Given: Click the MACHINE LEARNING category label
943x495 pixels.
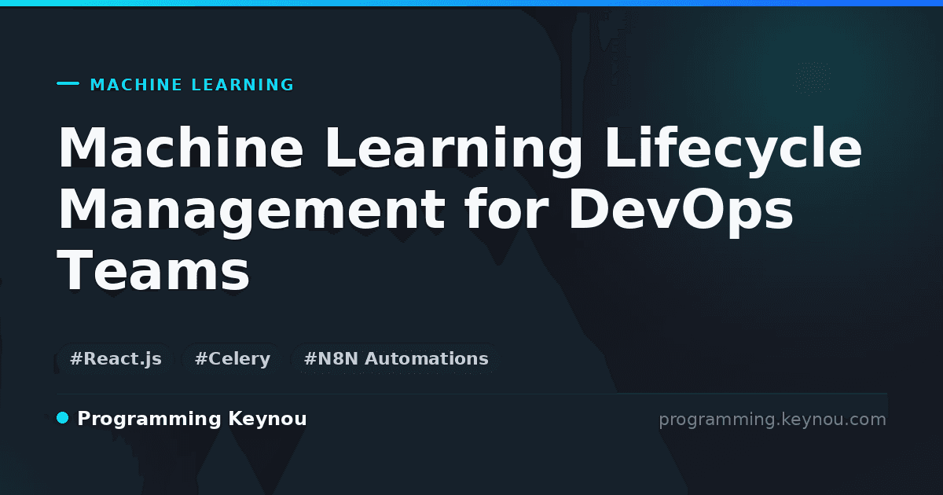Looking at the screenshot, I should coord(192,85).
